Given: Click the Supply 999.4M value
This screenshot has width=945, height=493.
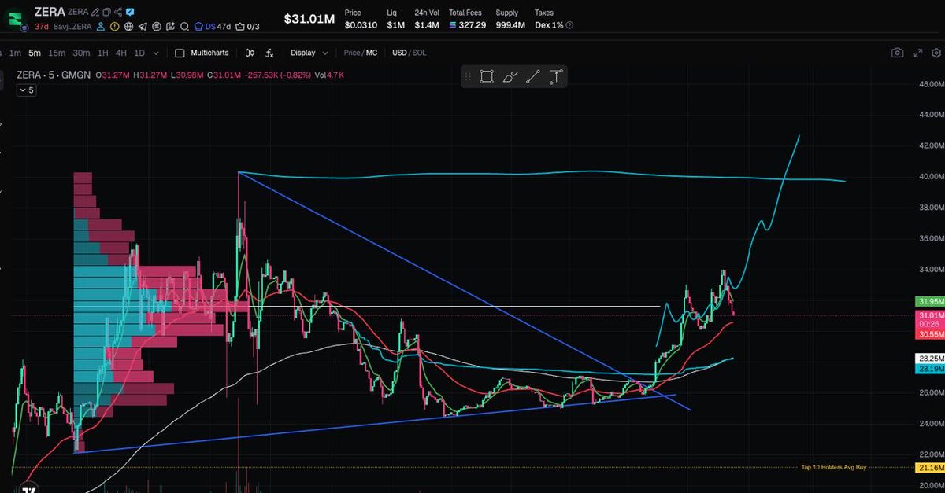Looking at the screenshot, I should tap(512, 25).
